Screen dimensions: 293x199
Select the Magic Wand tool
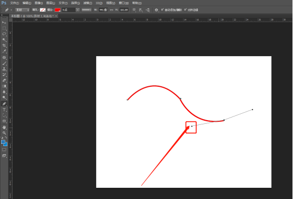pyautogui.click(x=4, y=40)
